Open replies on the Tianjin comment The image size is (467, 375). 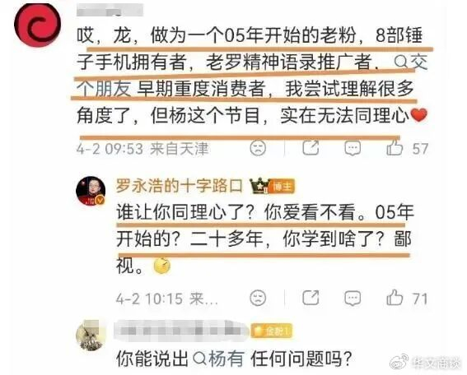click(353, 148)
